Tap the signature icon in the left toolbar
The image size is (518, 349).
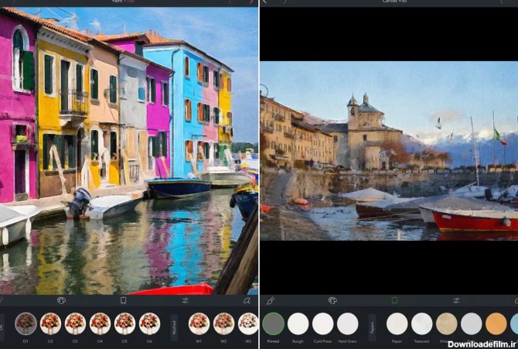247,300
